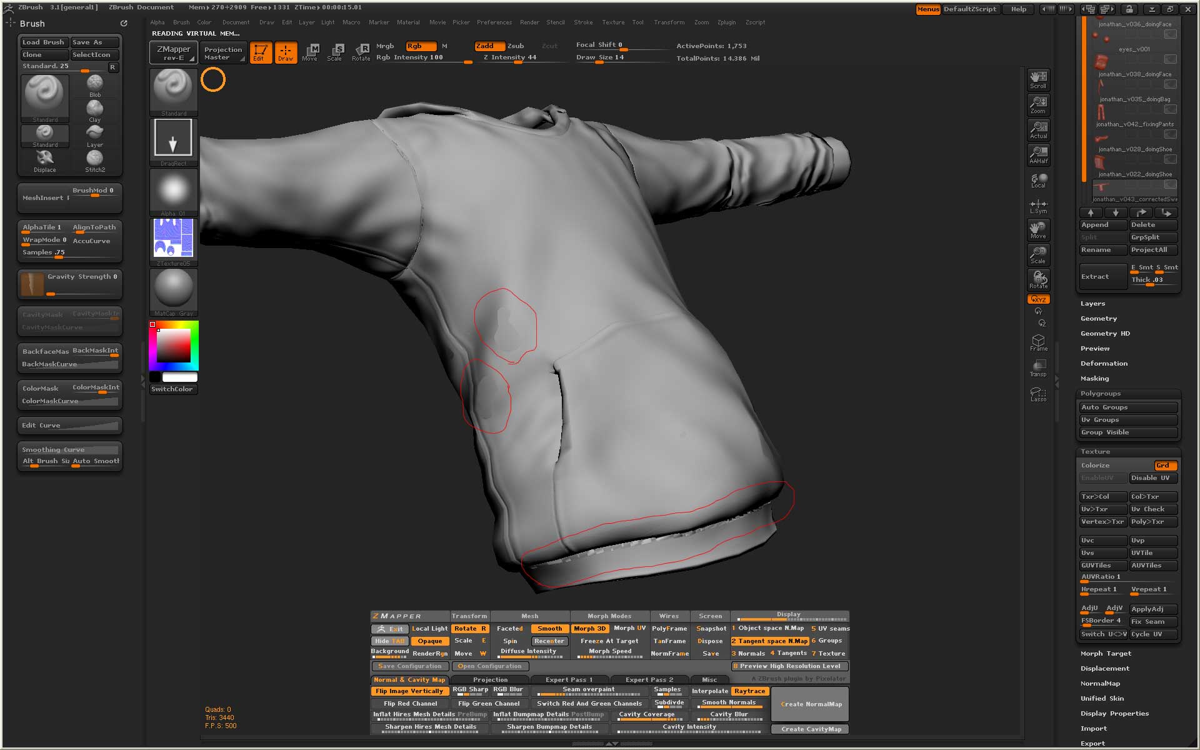The width and height of the screenshot is (1200, 750).
Task: Activate the Rotate tool in top toolbar
Action: (x=361, y=52)
